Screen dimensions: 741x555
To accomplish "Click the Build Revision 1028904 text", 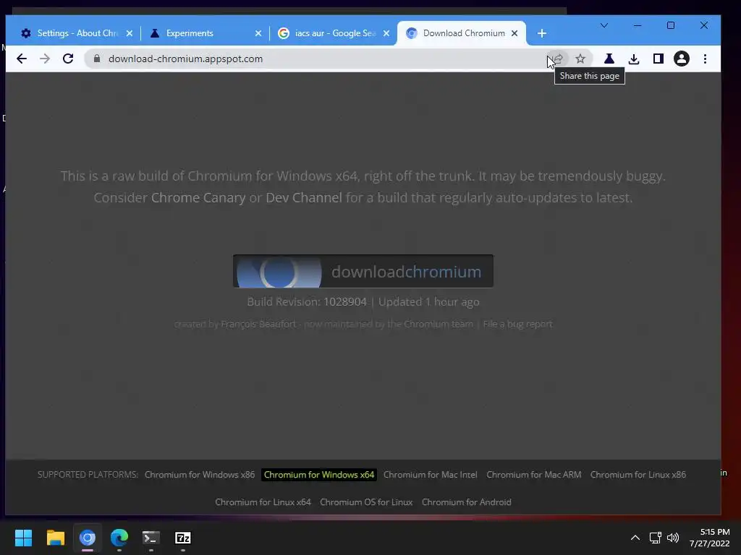I will 307,302.
